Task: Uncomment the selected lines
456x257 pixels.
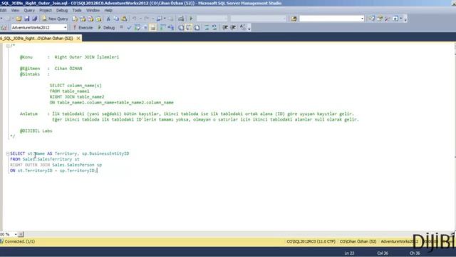Action: click(214, 28)
